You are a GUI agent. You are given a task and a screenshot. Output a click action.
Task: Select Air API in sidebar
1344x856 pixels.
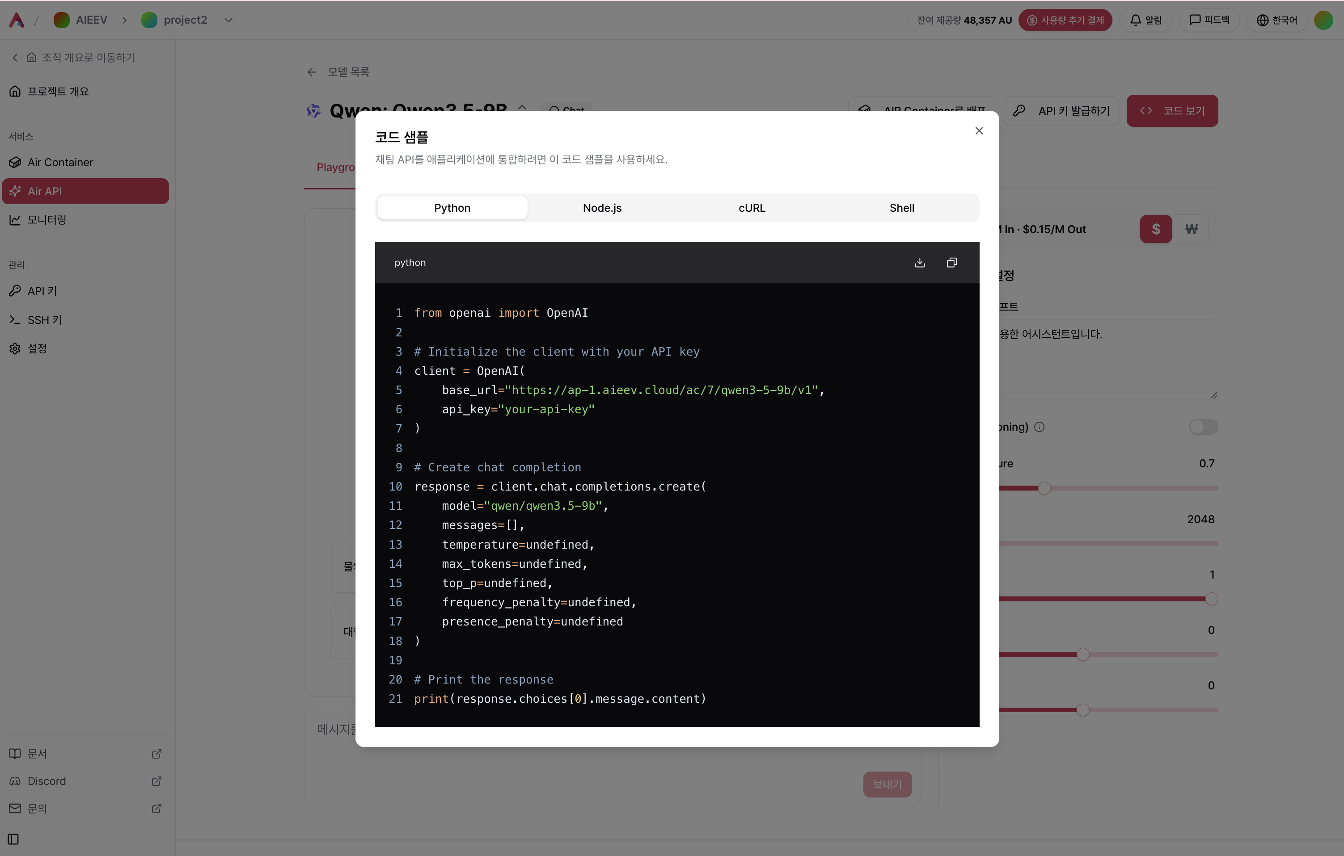(x=85, y=191)
